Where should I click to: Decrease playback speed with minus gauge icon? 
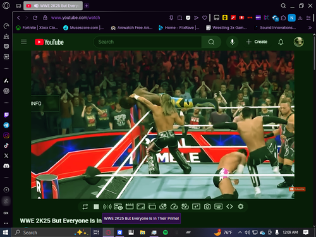[x=163, y=207]
